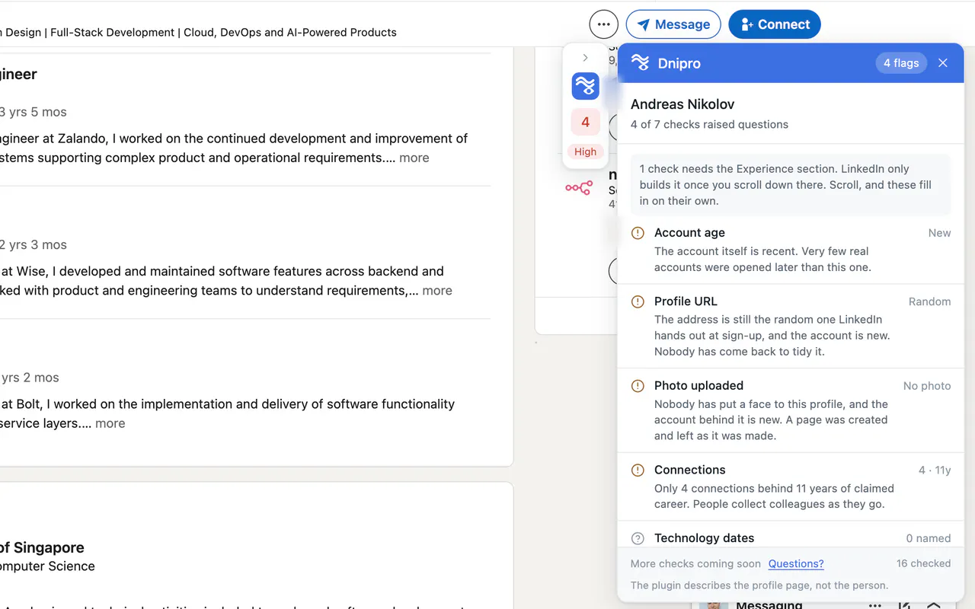Click the "2 yrs 3 mos" duration
The height and width of the screenshot is (609, 975).
(34, 245)
